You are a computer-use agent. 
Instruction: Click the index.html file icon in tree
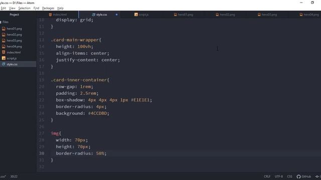4,52
